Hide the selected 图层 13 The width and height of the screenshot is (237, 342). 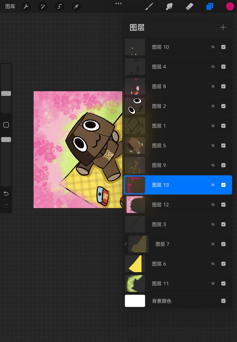223,185
